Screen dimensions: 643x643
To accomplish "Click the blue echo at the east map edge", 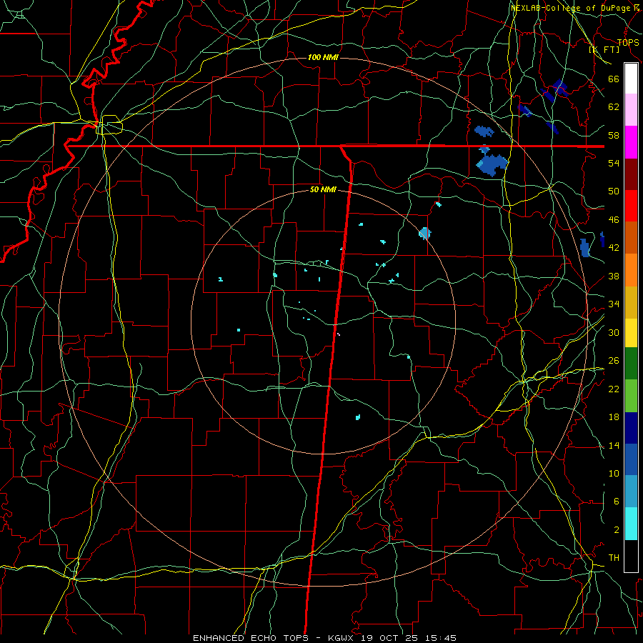I will tap(584, 248).
